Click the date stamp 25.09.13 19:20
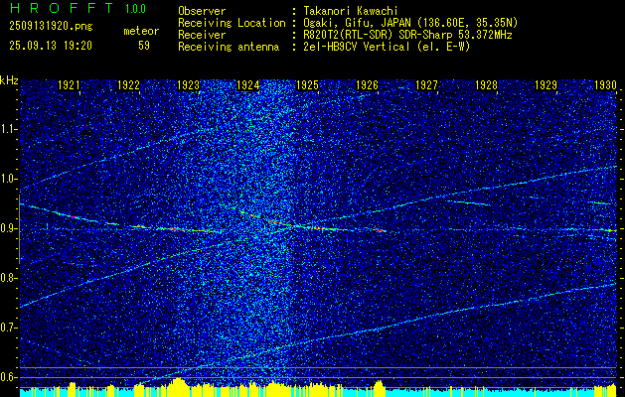The width and height of the screenshot is (625, 397). tap(51, 46)
